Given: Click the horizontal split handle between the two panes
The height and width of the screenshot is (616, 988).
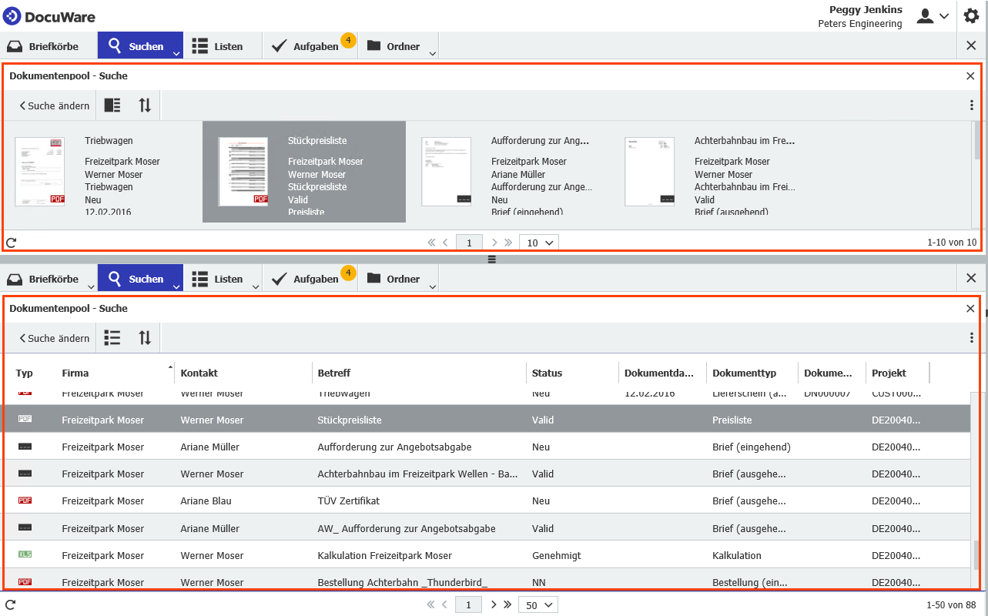Looking at the screenshot, I should click(492, 259).
